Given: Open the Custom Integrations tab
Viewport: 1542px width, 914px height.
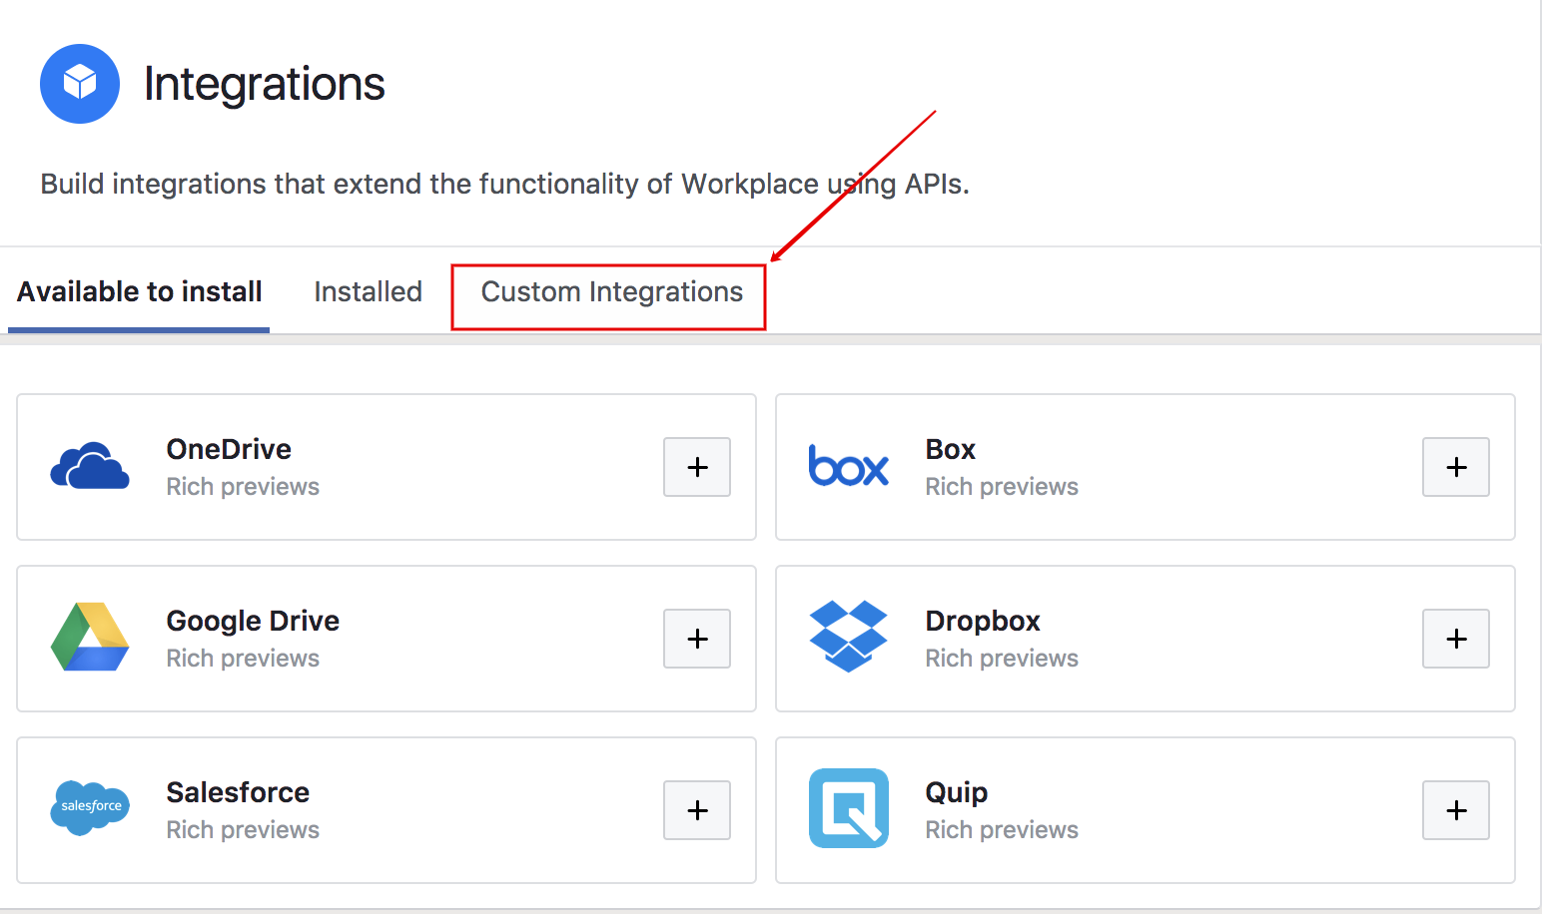Looking at the screenshot, I should [611, 292].
